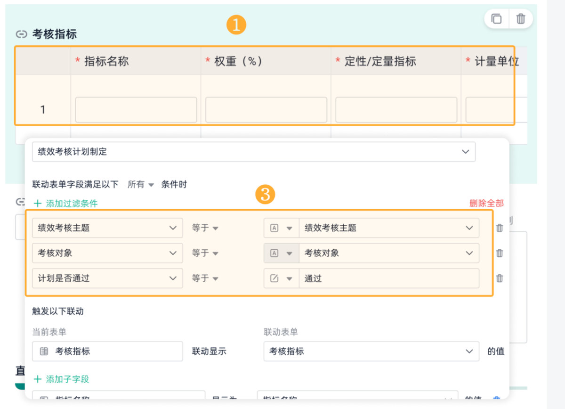Click the trash icon at top right
Screen dimensions: 565x409
coord(521,19)
